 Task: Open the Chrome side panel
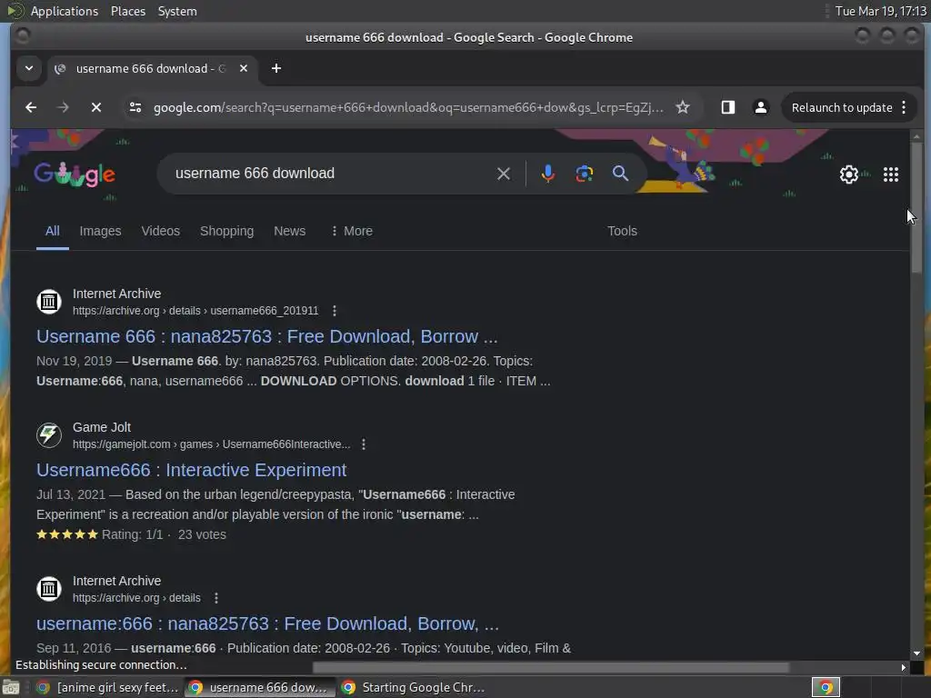(728, 107)
